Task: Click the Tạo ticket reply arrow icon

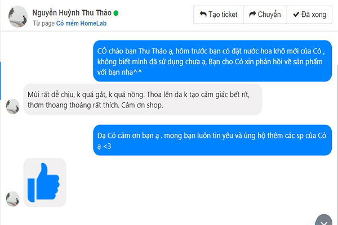Action: pyautogui.click(x=203, y=14)
